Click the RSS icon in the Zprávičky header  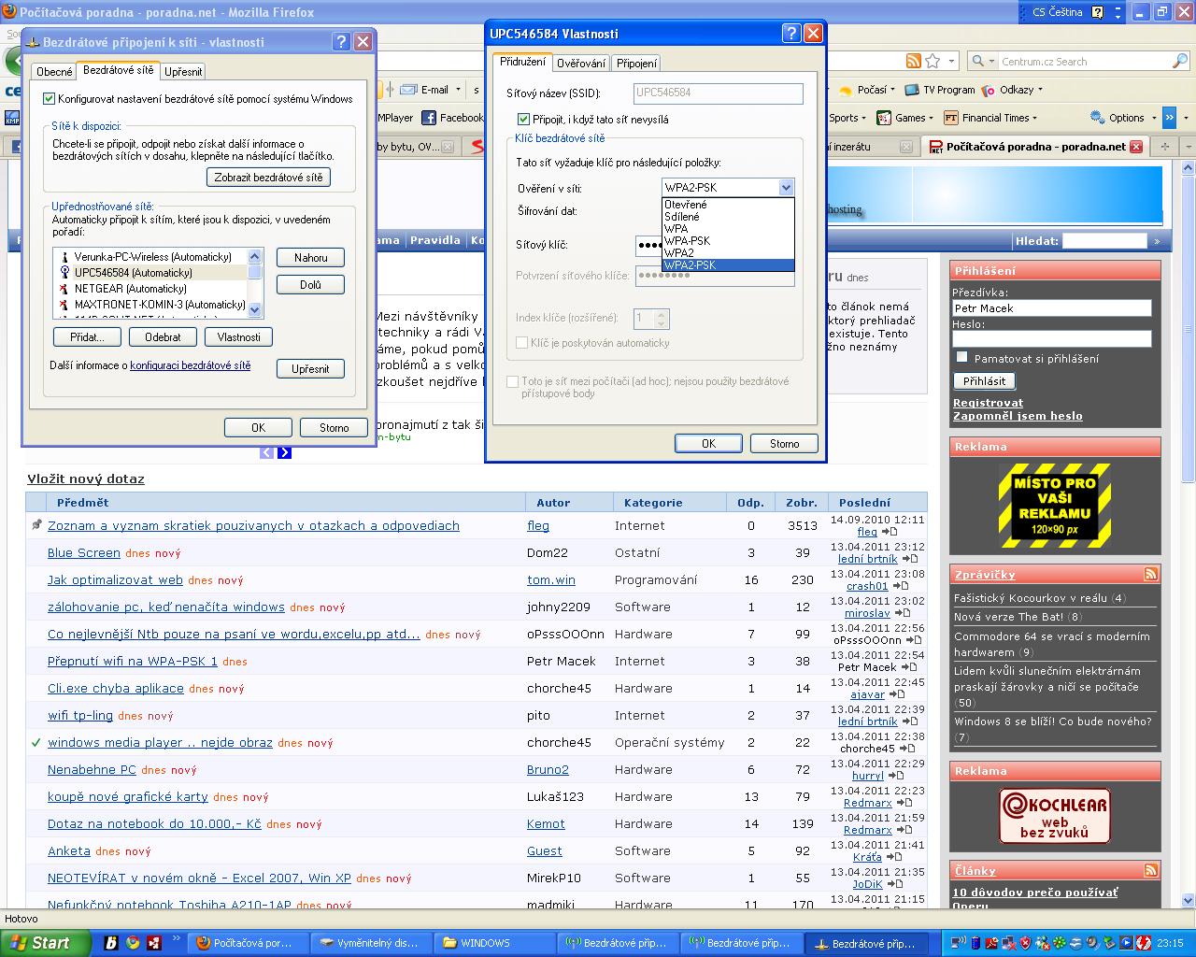1150,574
